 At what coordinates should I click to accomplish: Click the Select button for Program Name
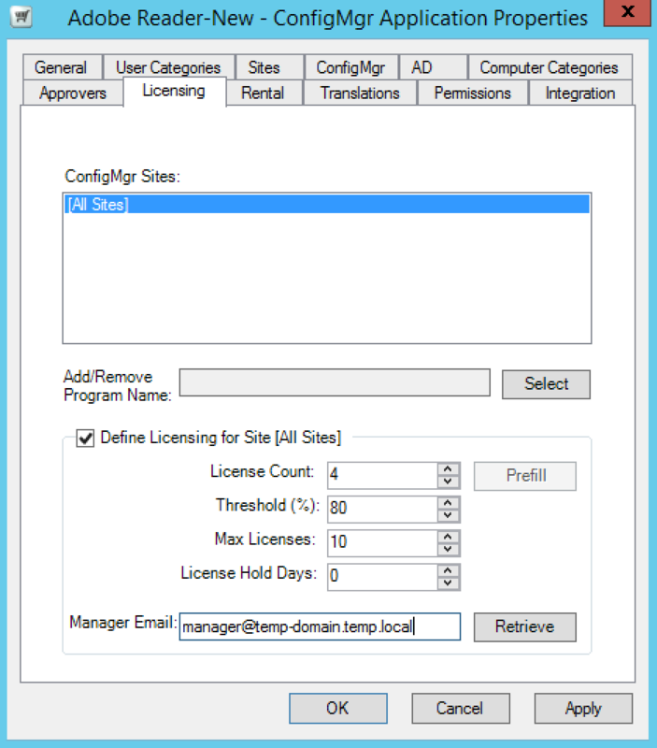coord(546,383)
